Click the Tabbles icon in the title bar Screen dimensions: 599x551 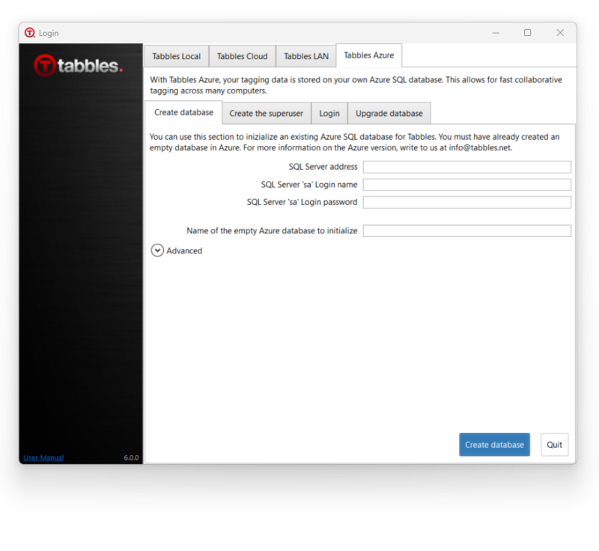click(x=29, y=33)
